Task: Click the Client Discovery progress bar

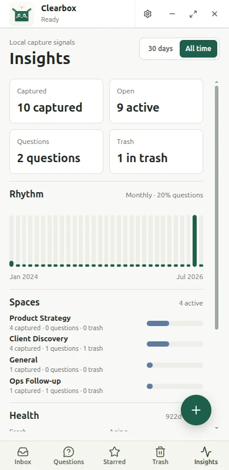Action: pyautogui.click(x=175, y=344)
